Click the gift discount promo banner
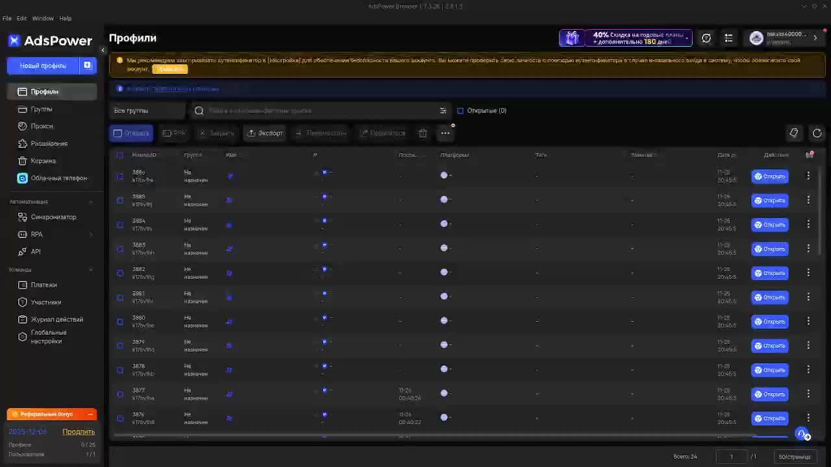This screenshot has width=831, height=467. click(x=625, y=38)
